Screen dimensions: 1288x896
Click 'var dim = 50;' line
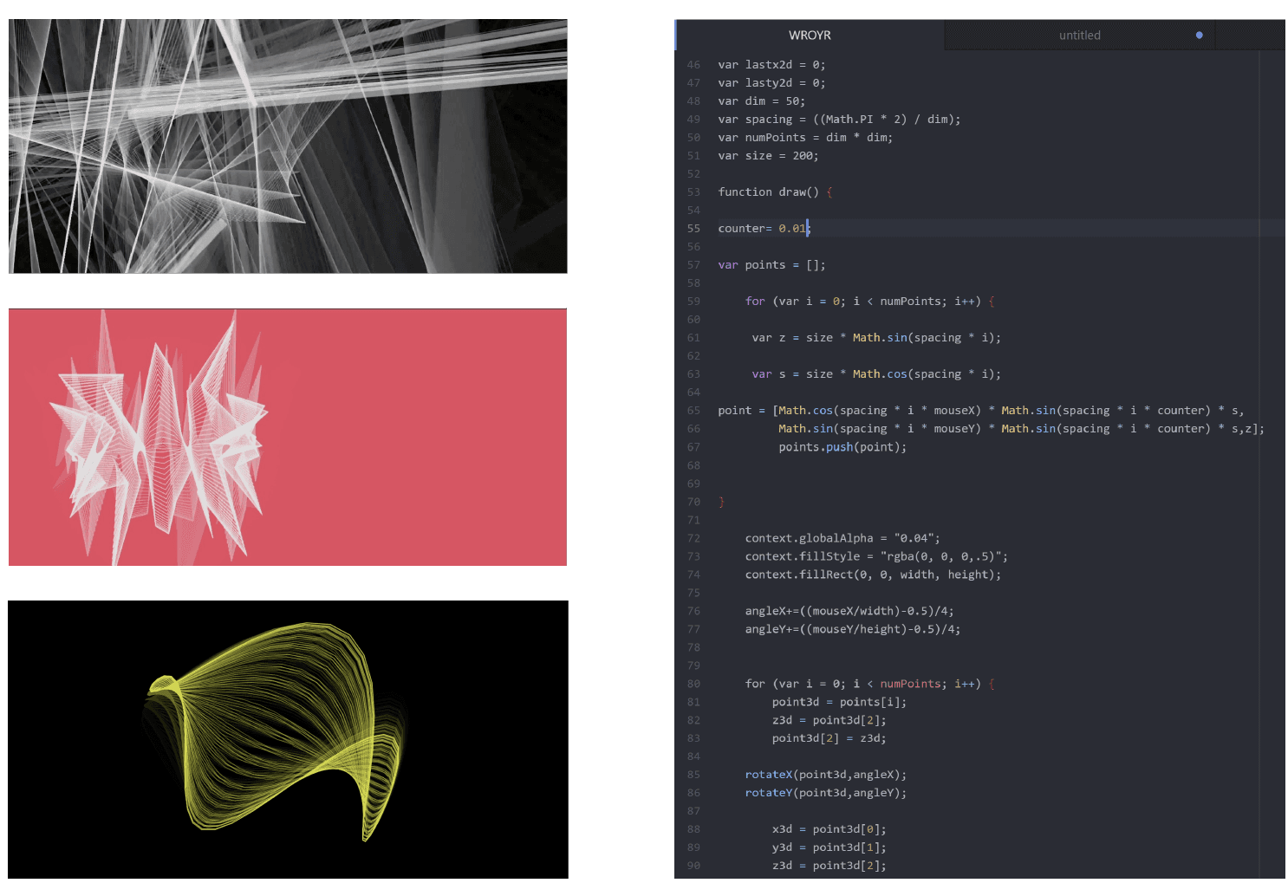761,101
